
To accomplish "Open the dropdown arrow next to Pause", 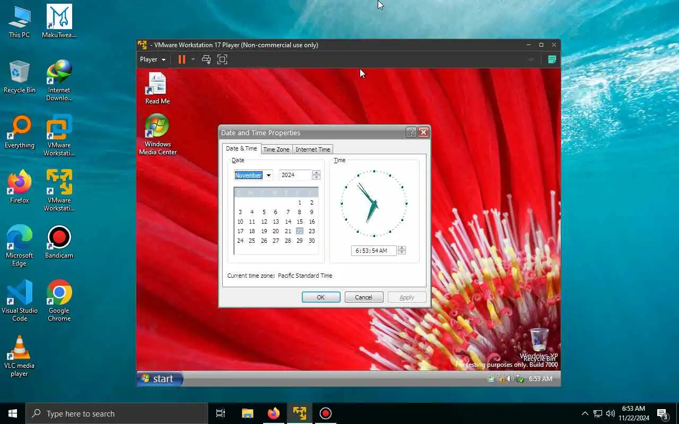I will pos(193,59).
